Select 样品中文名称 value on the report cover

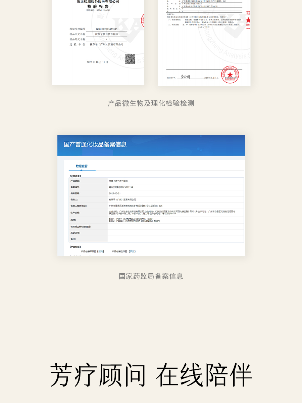106,34
